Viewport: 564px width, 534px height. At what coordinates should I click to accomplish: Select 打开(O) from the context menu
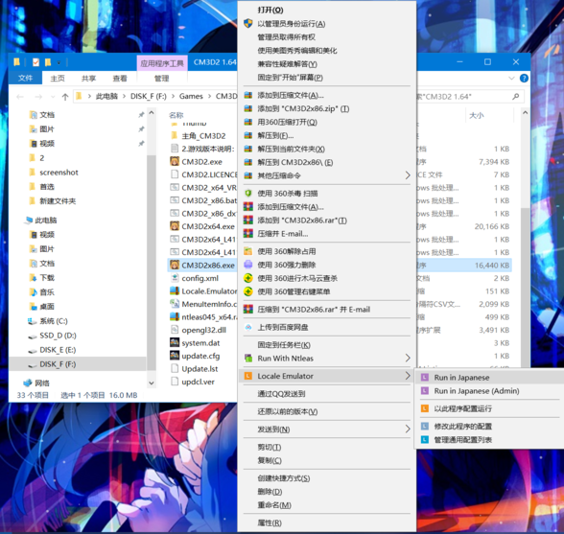coord(270,11)
